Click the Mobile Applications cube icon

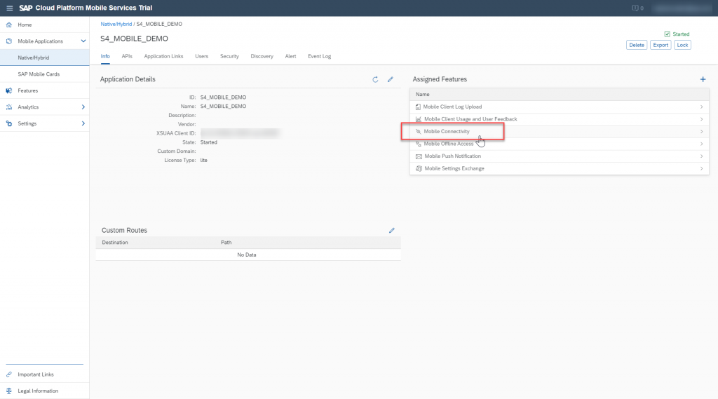click(x=8, y=41)
